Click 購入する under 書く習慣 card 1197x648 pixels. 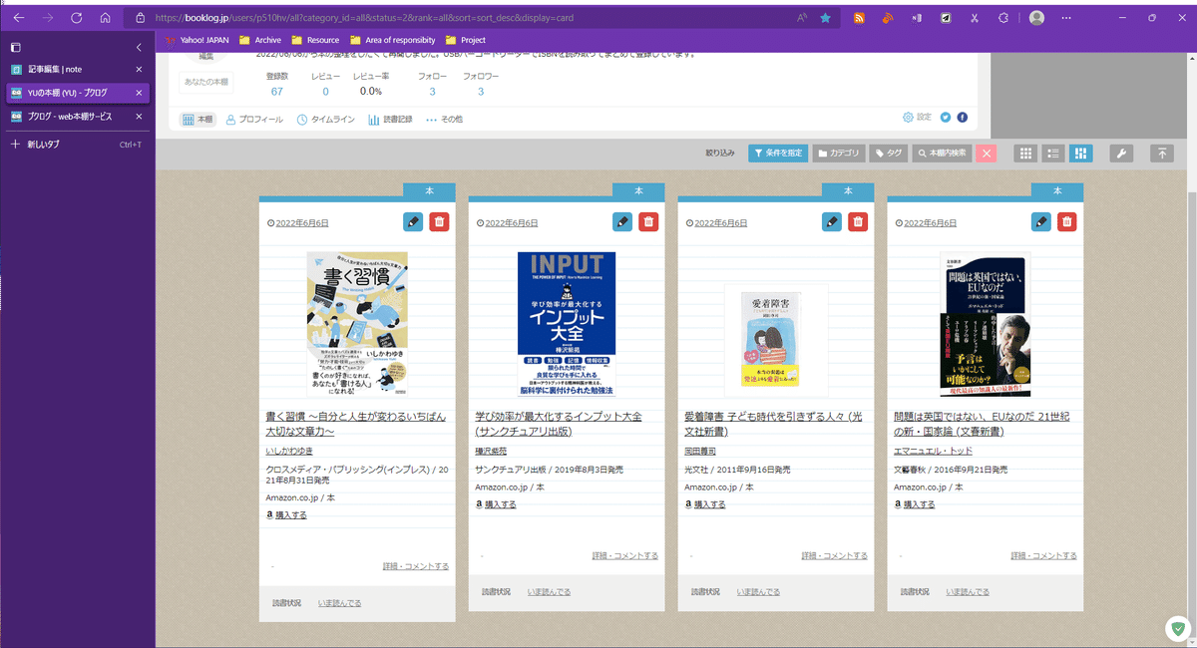coord(290,515)
